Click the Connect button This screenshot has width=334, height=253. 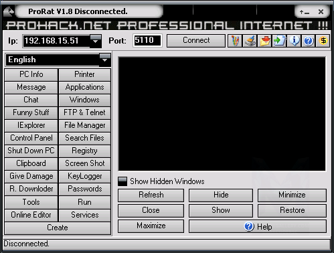pyautogui.click(x=196, y=41)
